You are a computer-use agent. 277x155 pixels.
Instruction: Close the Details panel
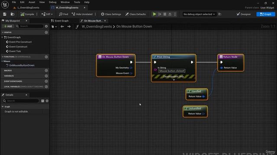pyautogui.click(x=26, y=95)
